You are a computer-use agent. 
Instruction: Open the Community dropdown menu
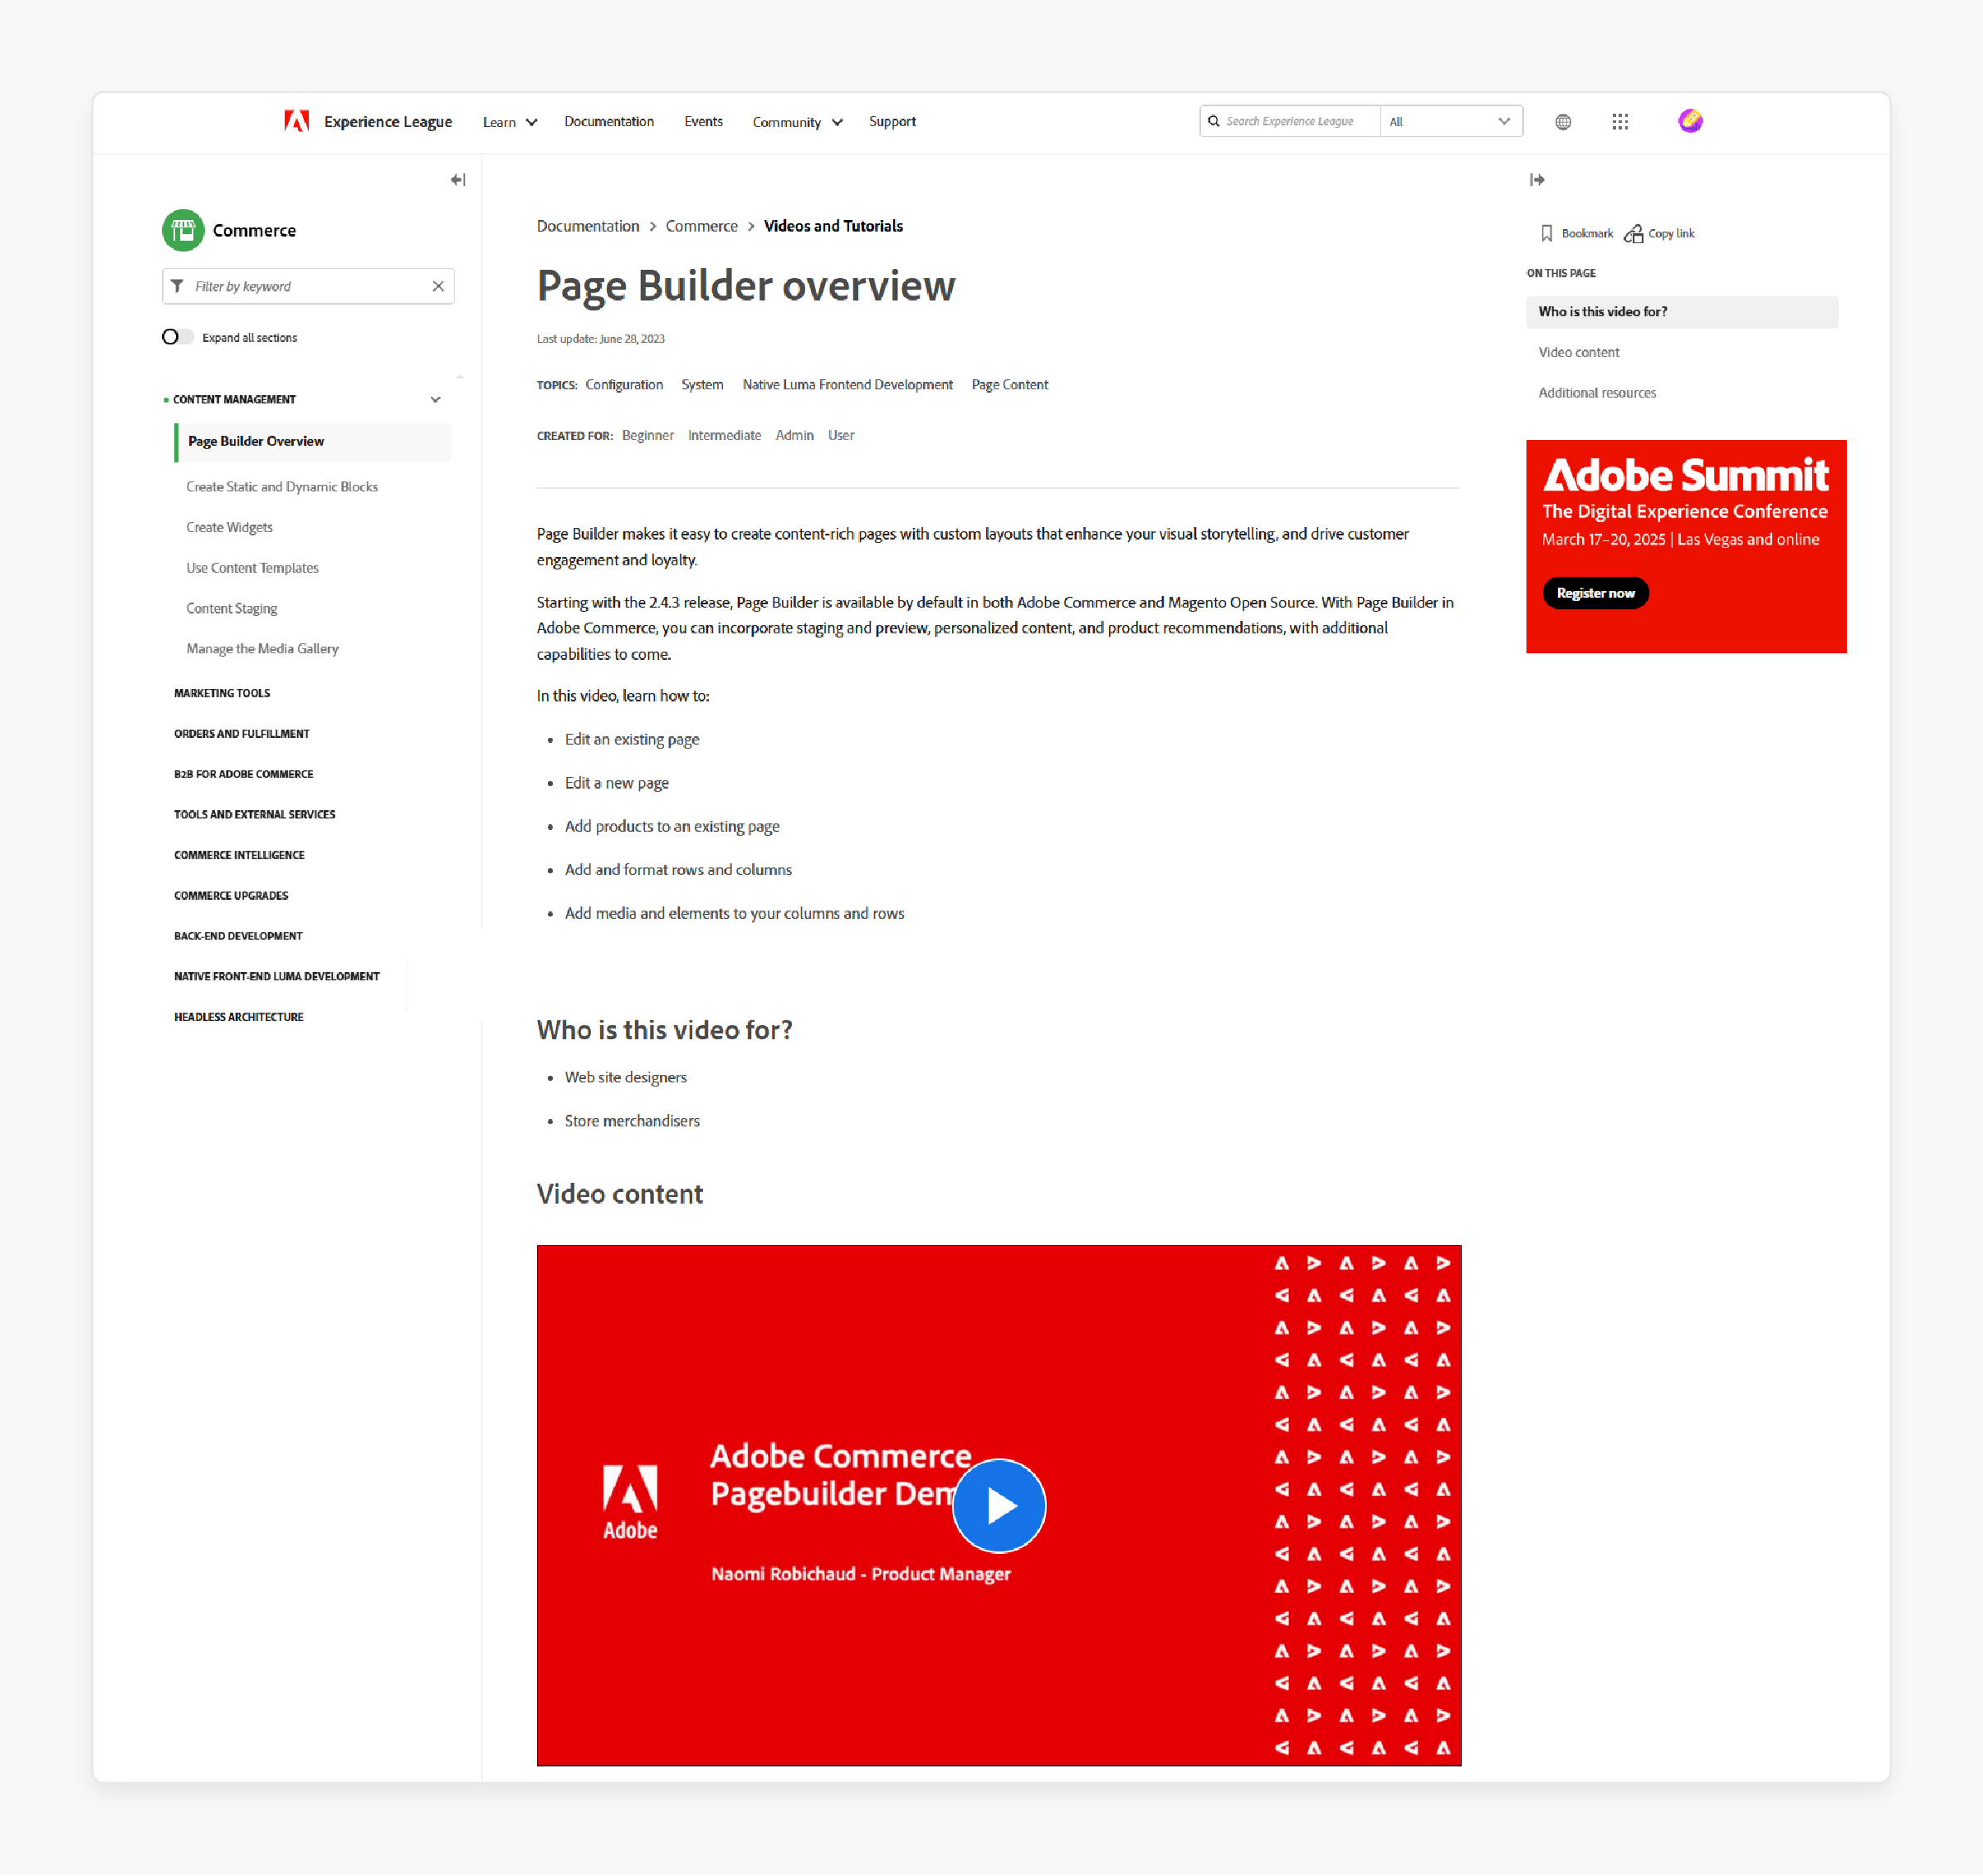pos(797,122)
